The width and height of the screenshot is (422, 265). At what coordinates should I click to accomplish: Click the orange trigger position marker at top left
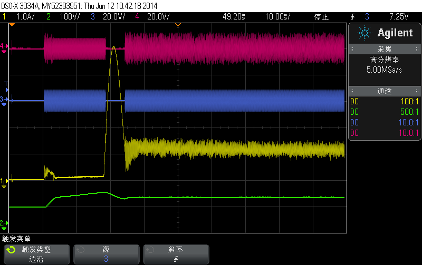[x=12, y=25]
